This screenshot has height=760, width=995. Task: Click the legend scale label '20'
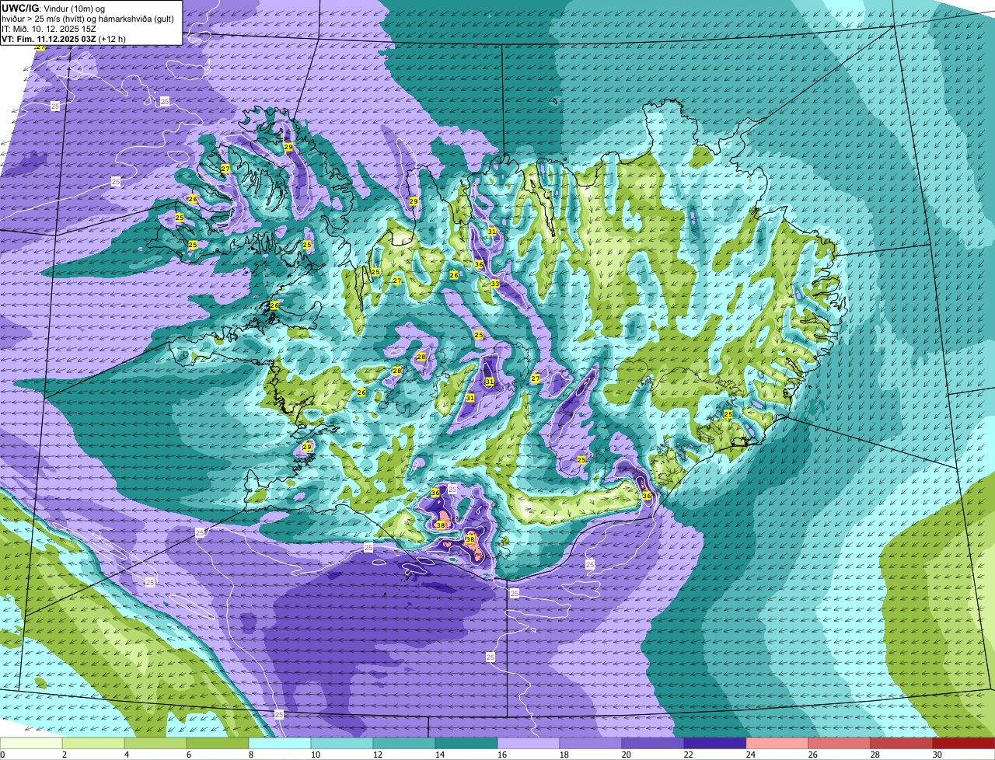click(627, 755)
